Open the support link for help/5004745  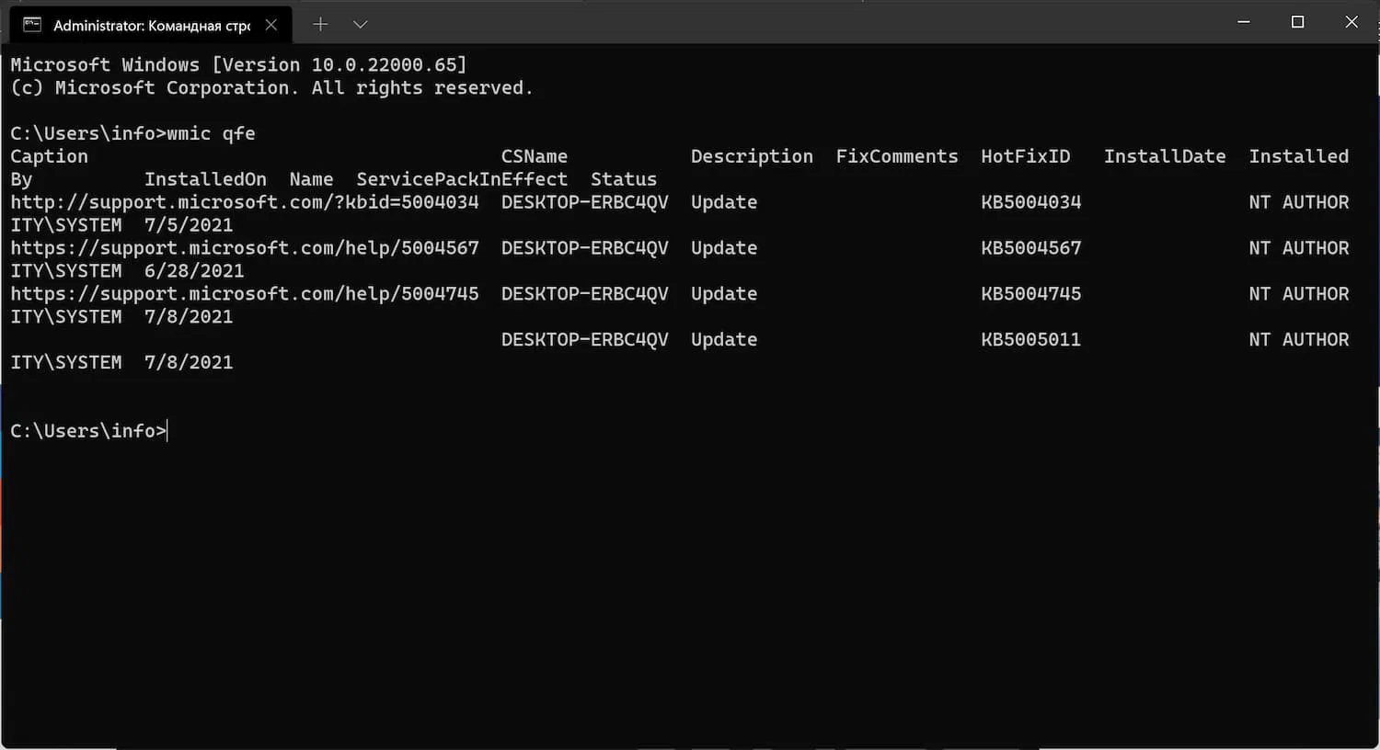[x=245, y=294]
